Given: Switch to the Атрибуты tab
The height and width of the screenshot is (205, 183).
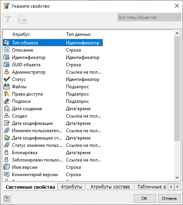Looking at the screenshot, I should (72, 187).
